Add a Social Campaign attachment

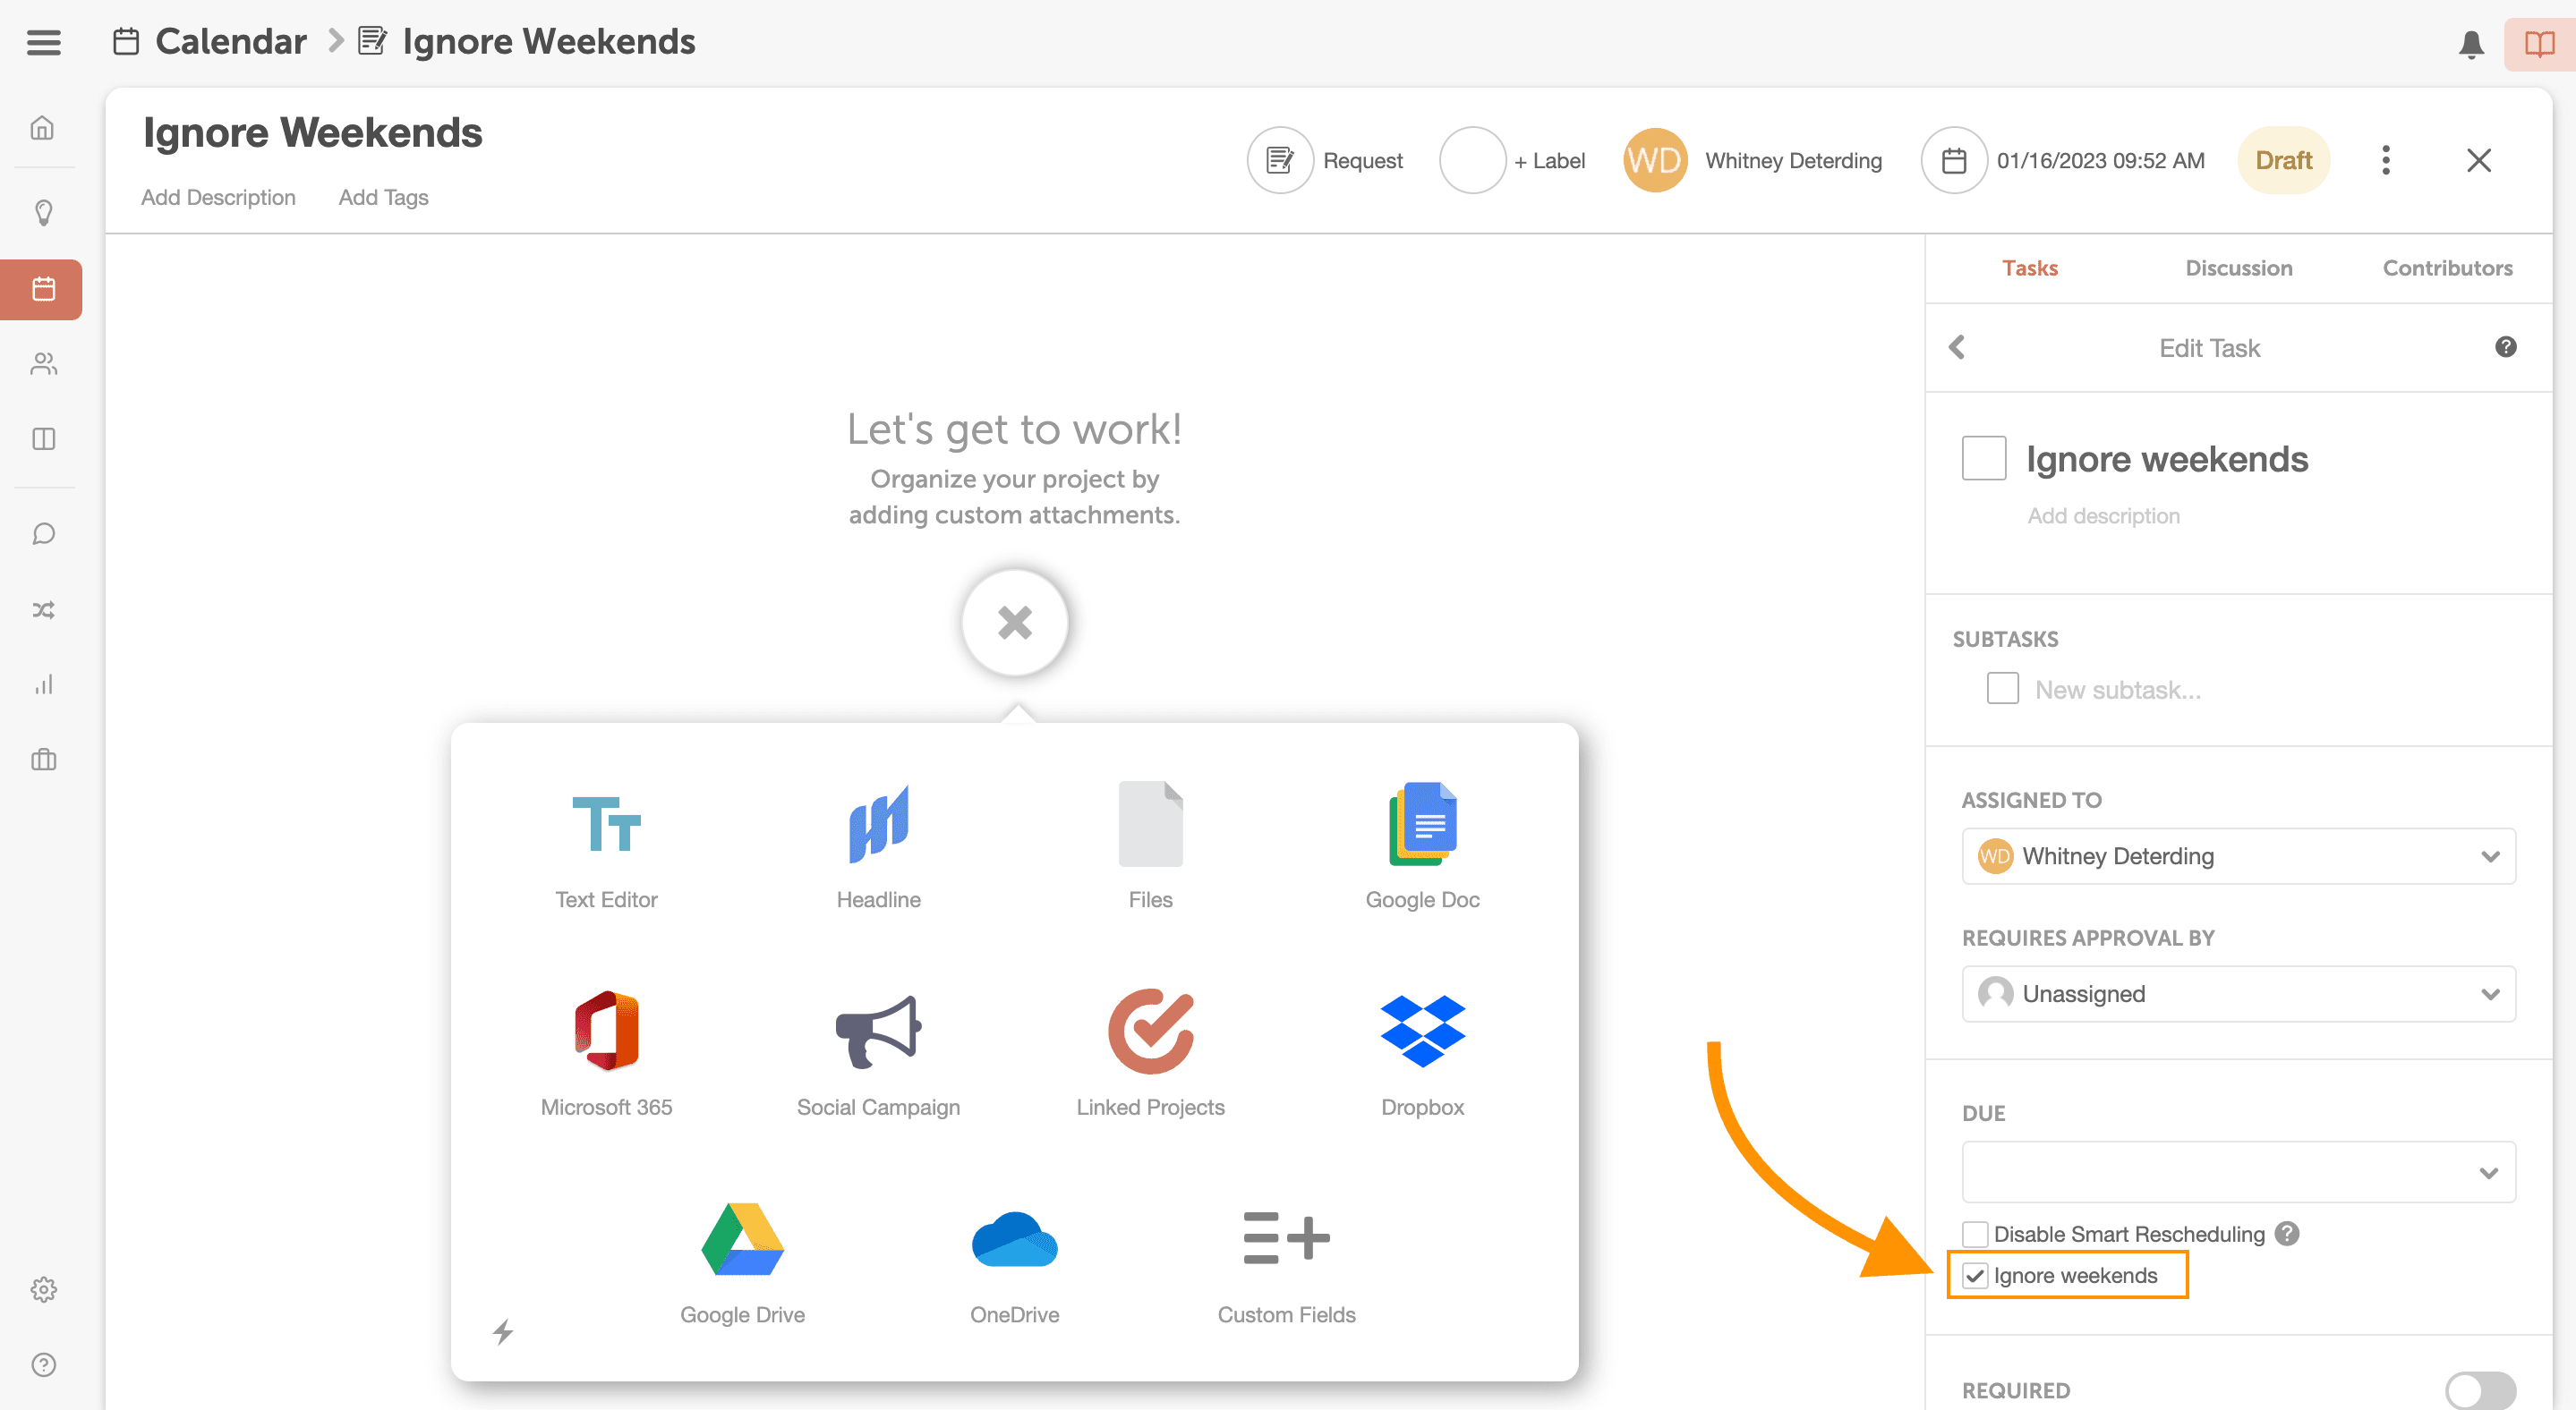coord(878,1032)
